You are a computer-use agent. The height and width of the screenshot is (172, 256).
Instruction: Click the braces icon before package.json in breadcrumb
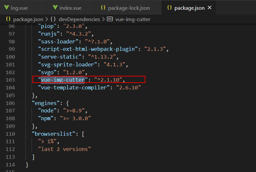[x=8, y=19]
